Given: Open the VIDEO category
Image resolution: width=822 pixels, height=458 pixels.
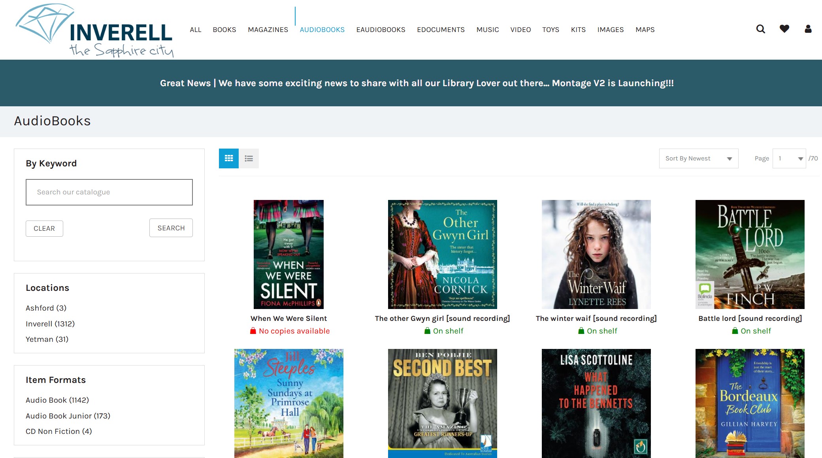Looking at the screenshot, I should tap(520, 30).
